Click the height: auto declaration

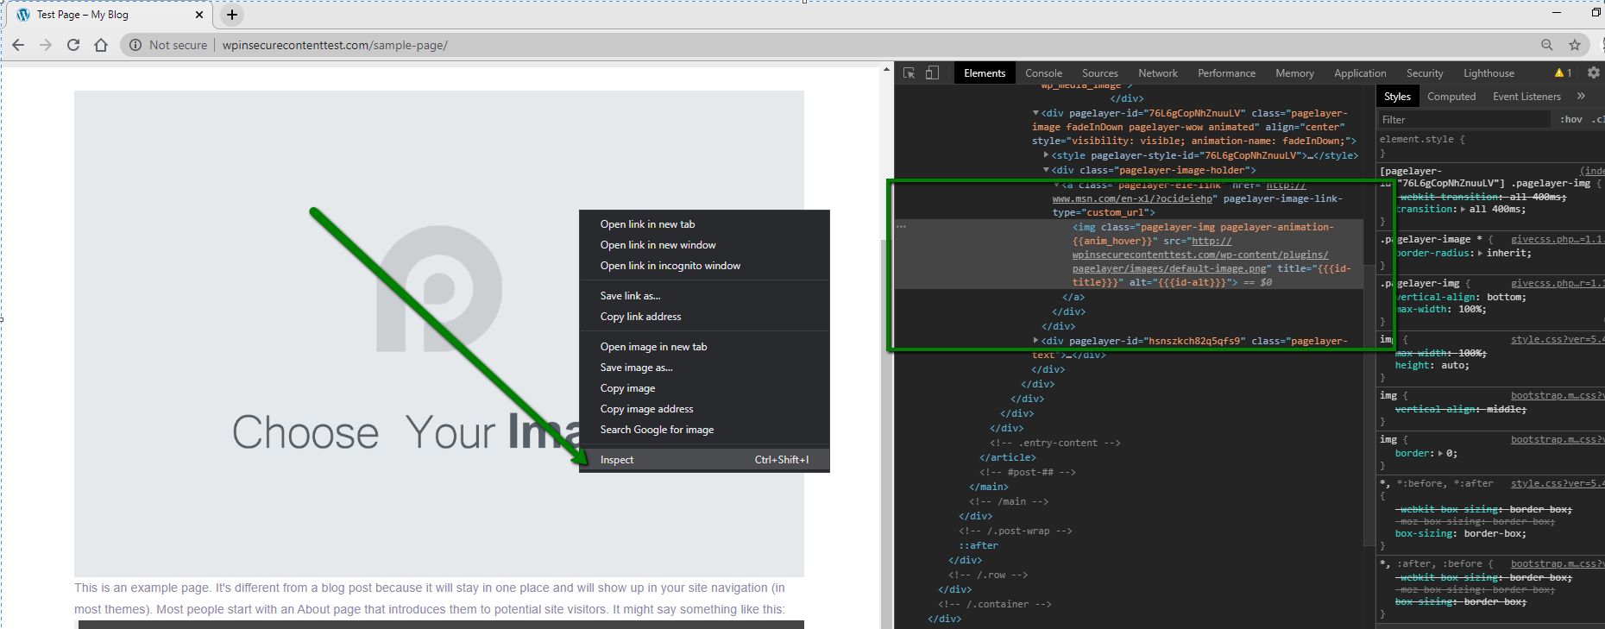click(1432, 366)
